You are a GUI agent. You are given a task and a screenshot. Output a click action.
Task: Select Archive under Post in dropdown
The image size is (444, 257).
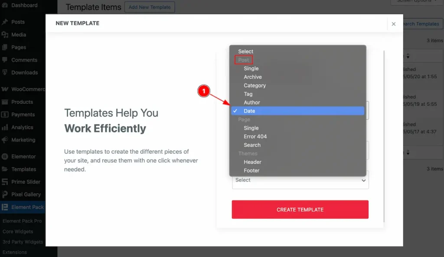tap(253, 77)
